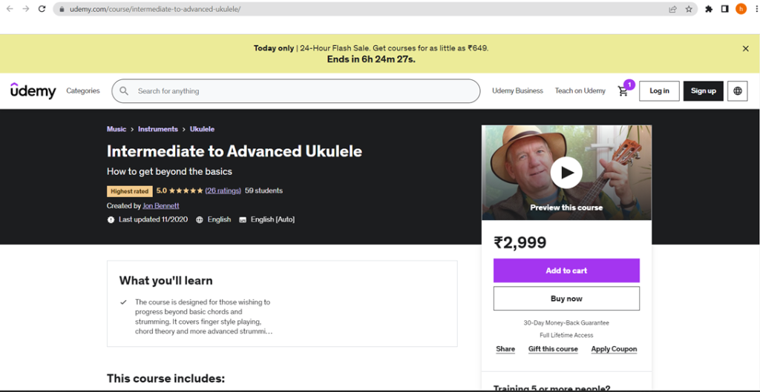Image resolution: width=760 pixels, height=392 pixels.
Task: Click the padlock site info icon
Action: point(62,9)
